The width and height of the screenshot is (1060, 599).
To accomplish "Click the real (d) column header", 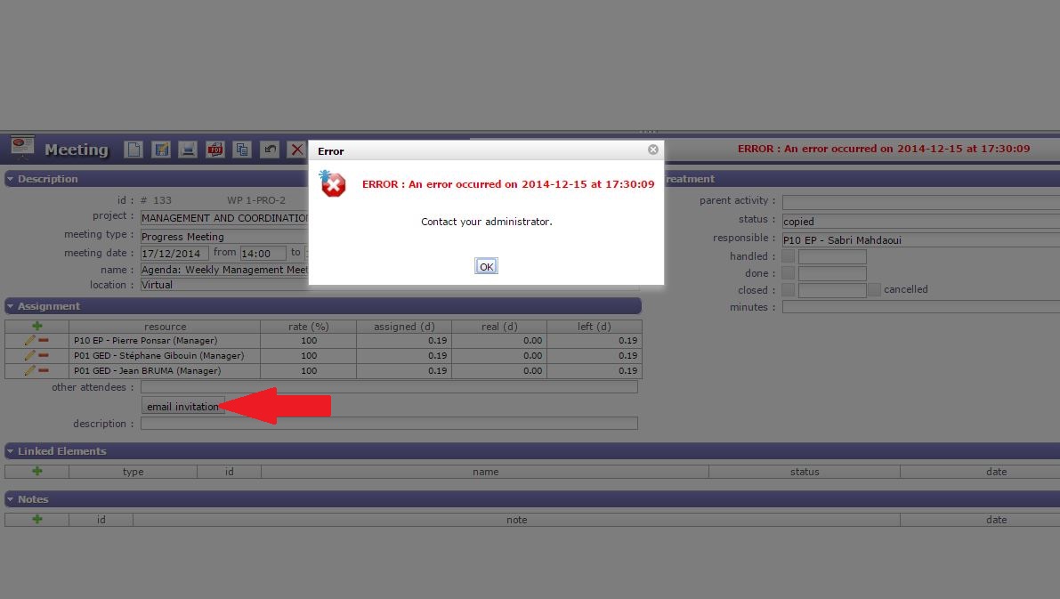I will pos(499,326).
